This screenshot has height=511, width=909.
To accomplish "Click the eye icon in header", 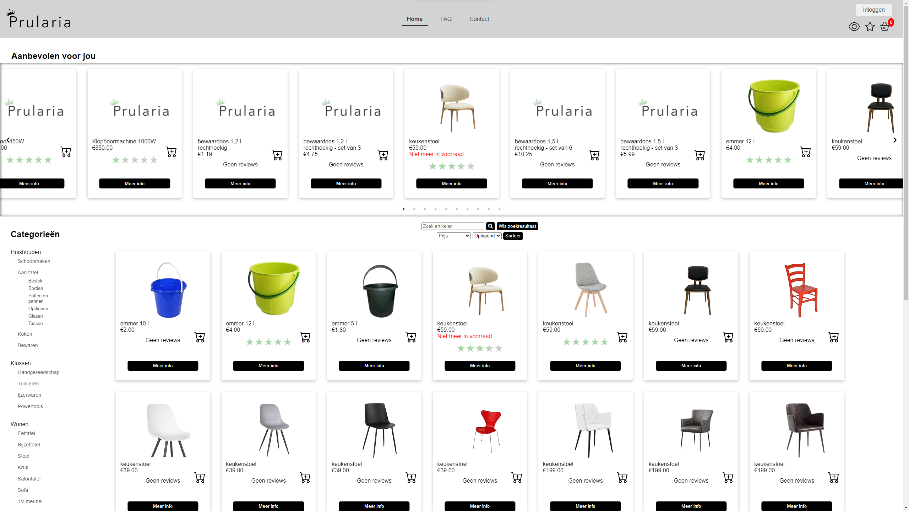I will [x=854, y=27].
